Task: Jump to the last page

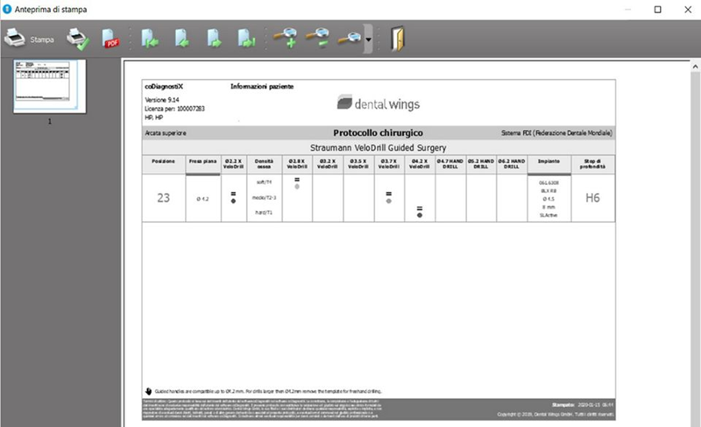Action: click(246, 39)
